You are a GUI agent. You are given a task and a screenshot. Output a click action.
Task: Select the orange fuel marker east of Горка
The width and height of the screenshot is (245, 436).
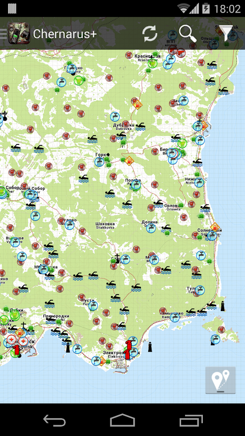click(129, 160)
